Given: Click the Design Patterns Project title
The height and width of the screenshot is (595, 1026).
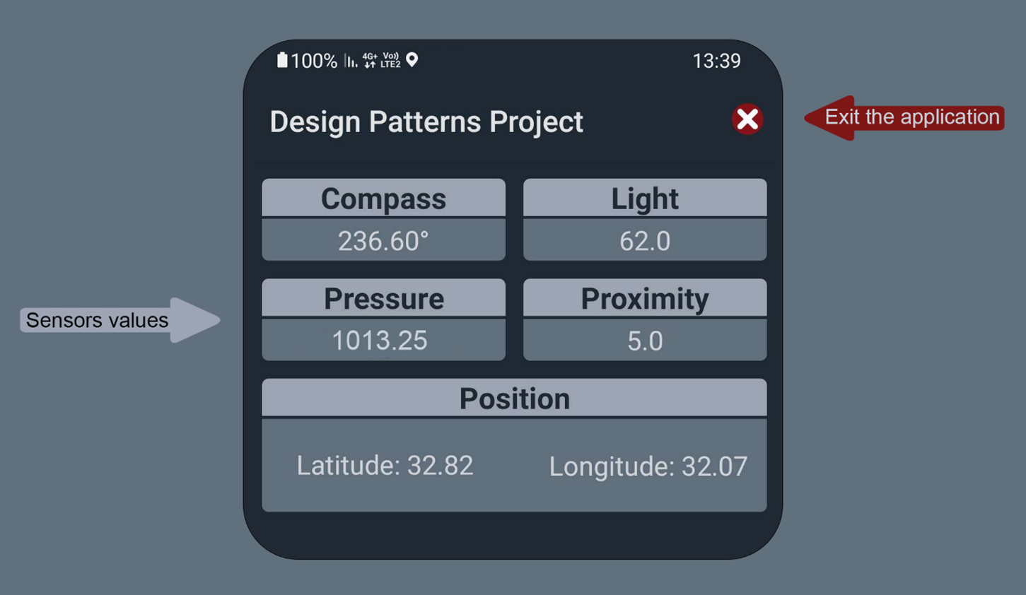Looking at the screenshot, I should point(426,122).
